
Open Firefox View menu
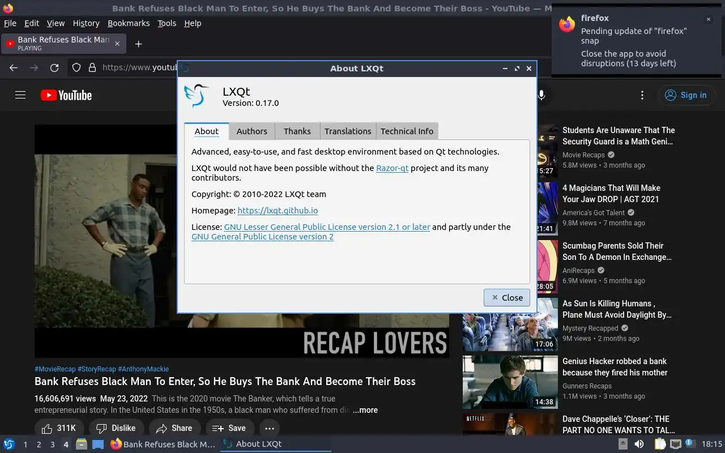(56, 23)
